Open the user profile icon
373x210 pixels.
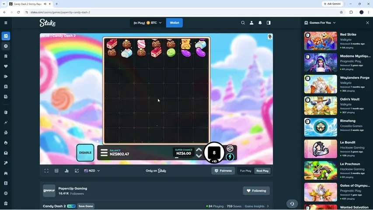pyautogui.click(x=251, y=23)
